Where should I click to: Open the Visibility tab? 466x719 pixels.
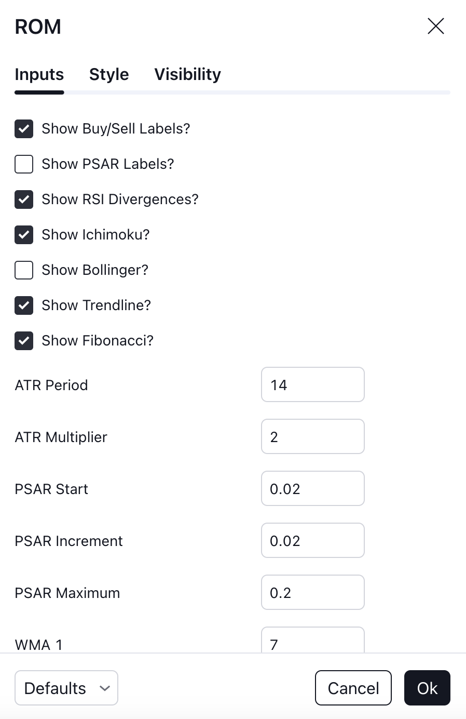[x=188, y=74]
